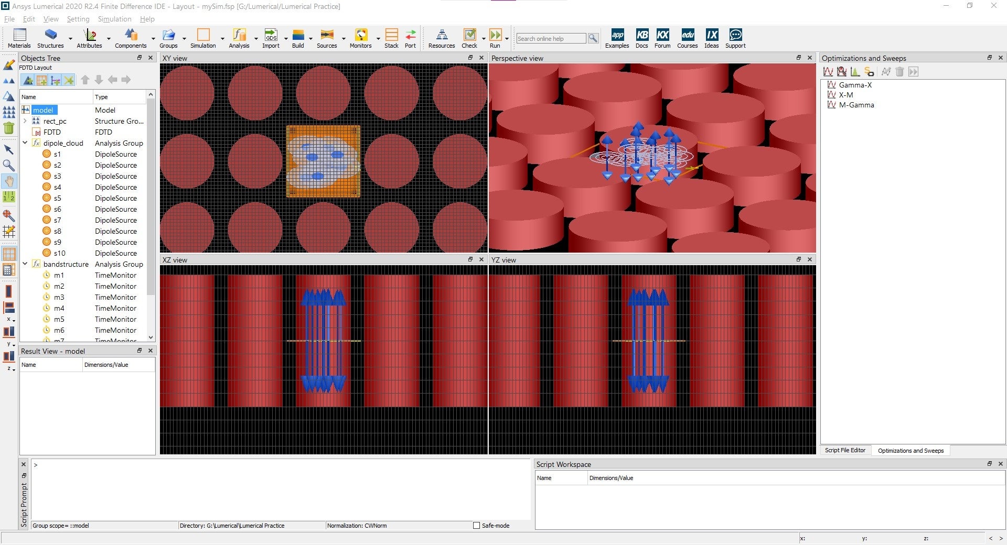Toggle the drawing grid view button
The height and width of the screenshot is (545, 1007).
(9, 254)
